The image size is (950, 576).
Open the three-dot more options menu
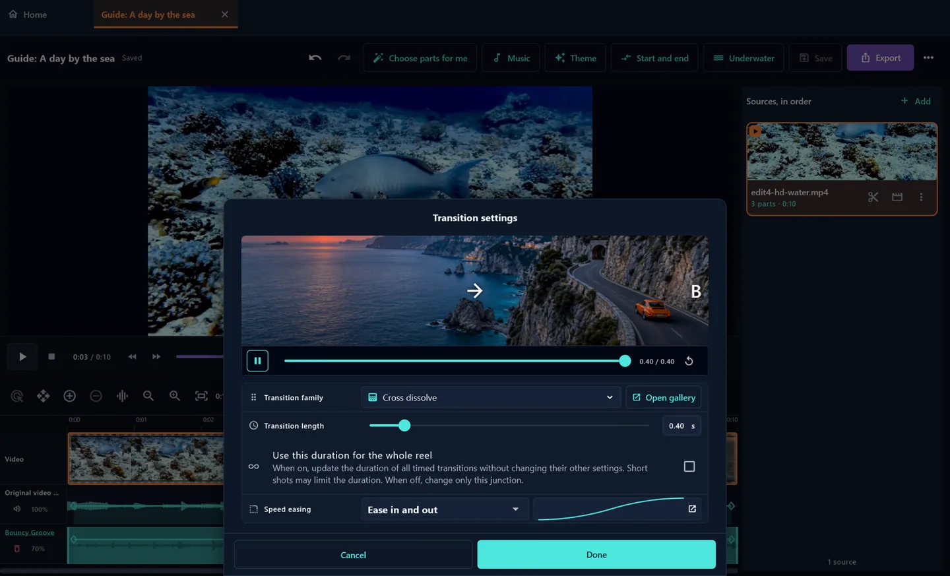pos(928,58)
